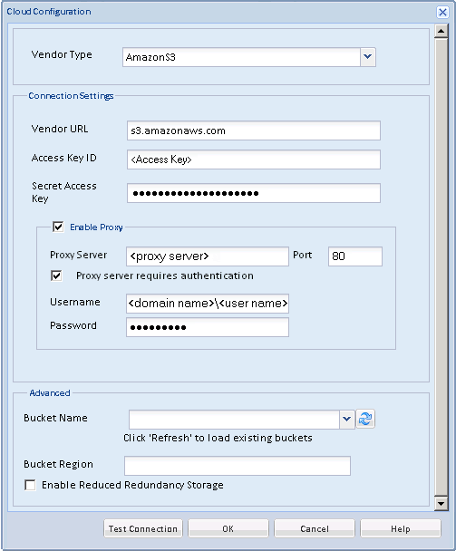This screenshot has width=456, height=551.
Task: Close the Cloud Configuration dialog
Action: (442, 13)
